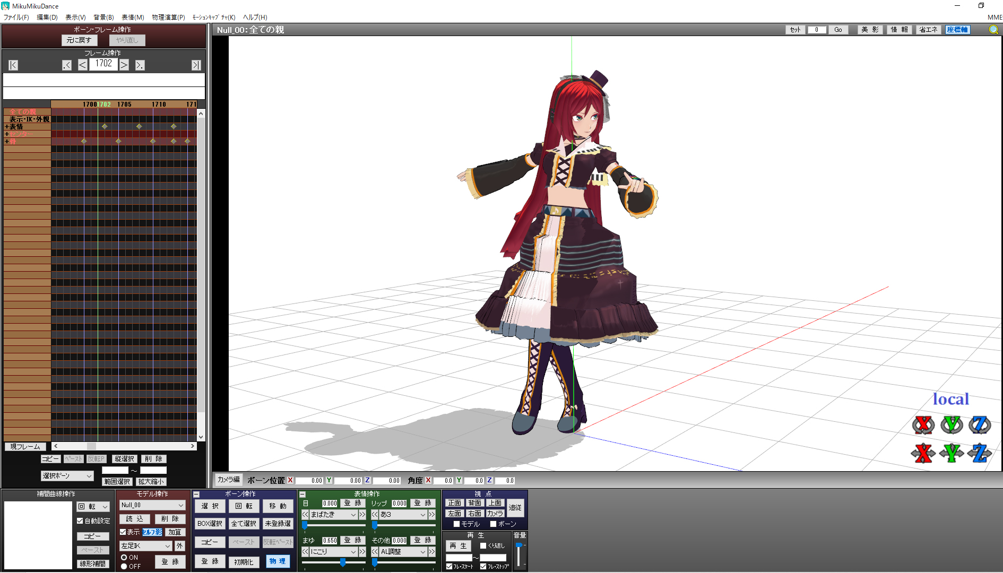Click the local Y rotation axis icon
The width and height of the screenshot is (1003, 573).
coord(952,425)
